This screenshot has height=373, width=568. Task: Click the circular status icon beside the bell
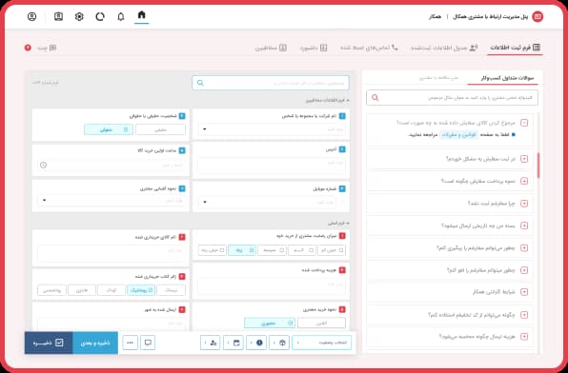(100, 16)
